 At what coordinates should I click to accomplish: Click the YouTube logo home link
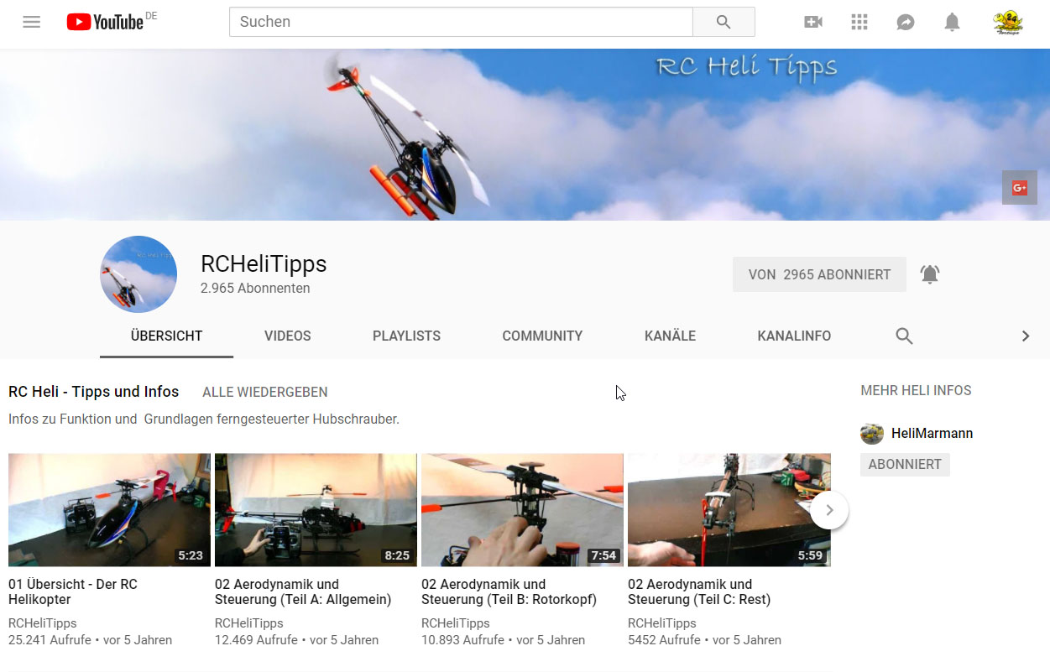(106, 23)
